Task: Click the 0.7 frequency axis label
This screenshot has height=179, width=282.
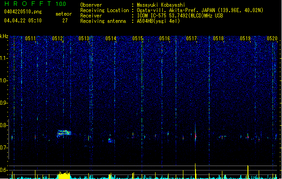Action: [4, 148]
